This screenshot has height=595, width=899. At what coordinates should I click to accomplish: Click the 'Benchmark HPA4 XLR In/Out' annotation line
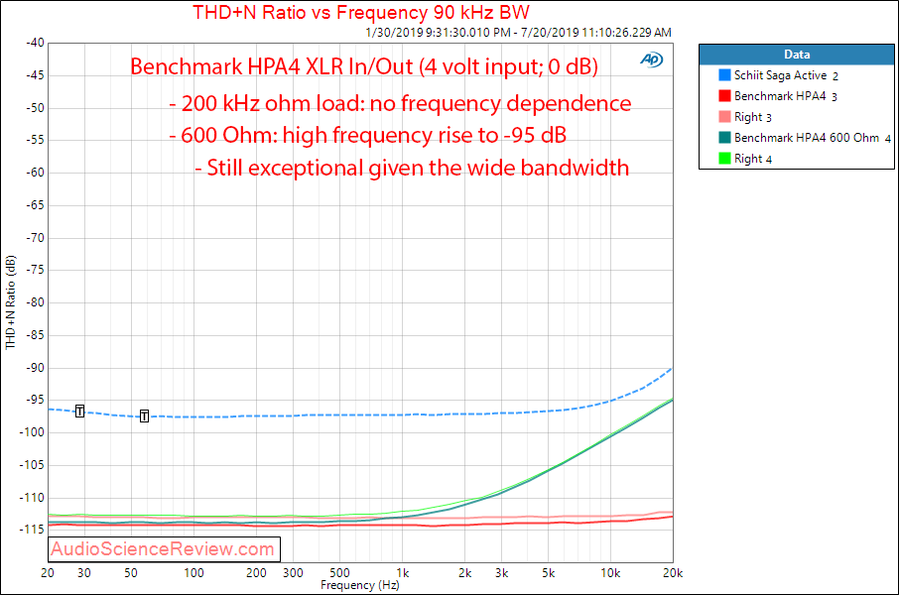(x=364, y=66)
